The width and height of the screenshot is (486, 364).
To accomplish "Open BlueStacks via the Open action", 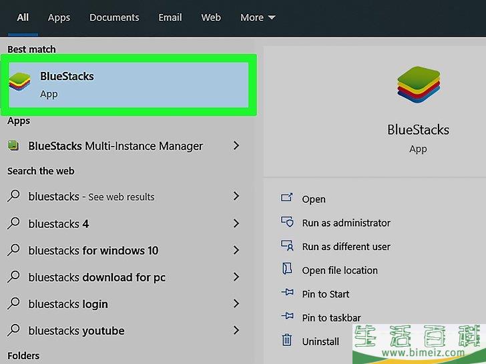I will (314, 199).
